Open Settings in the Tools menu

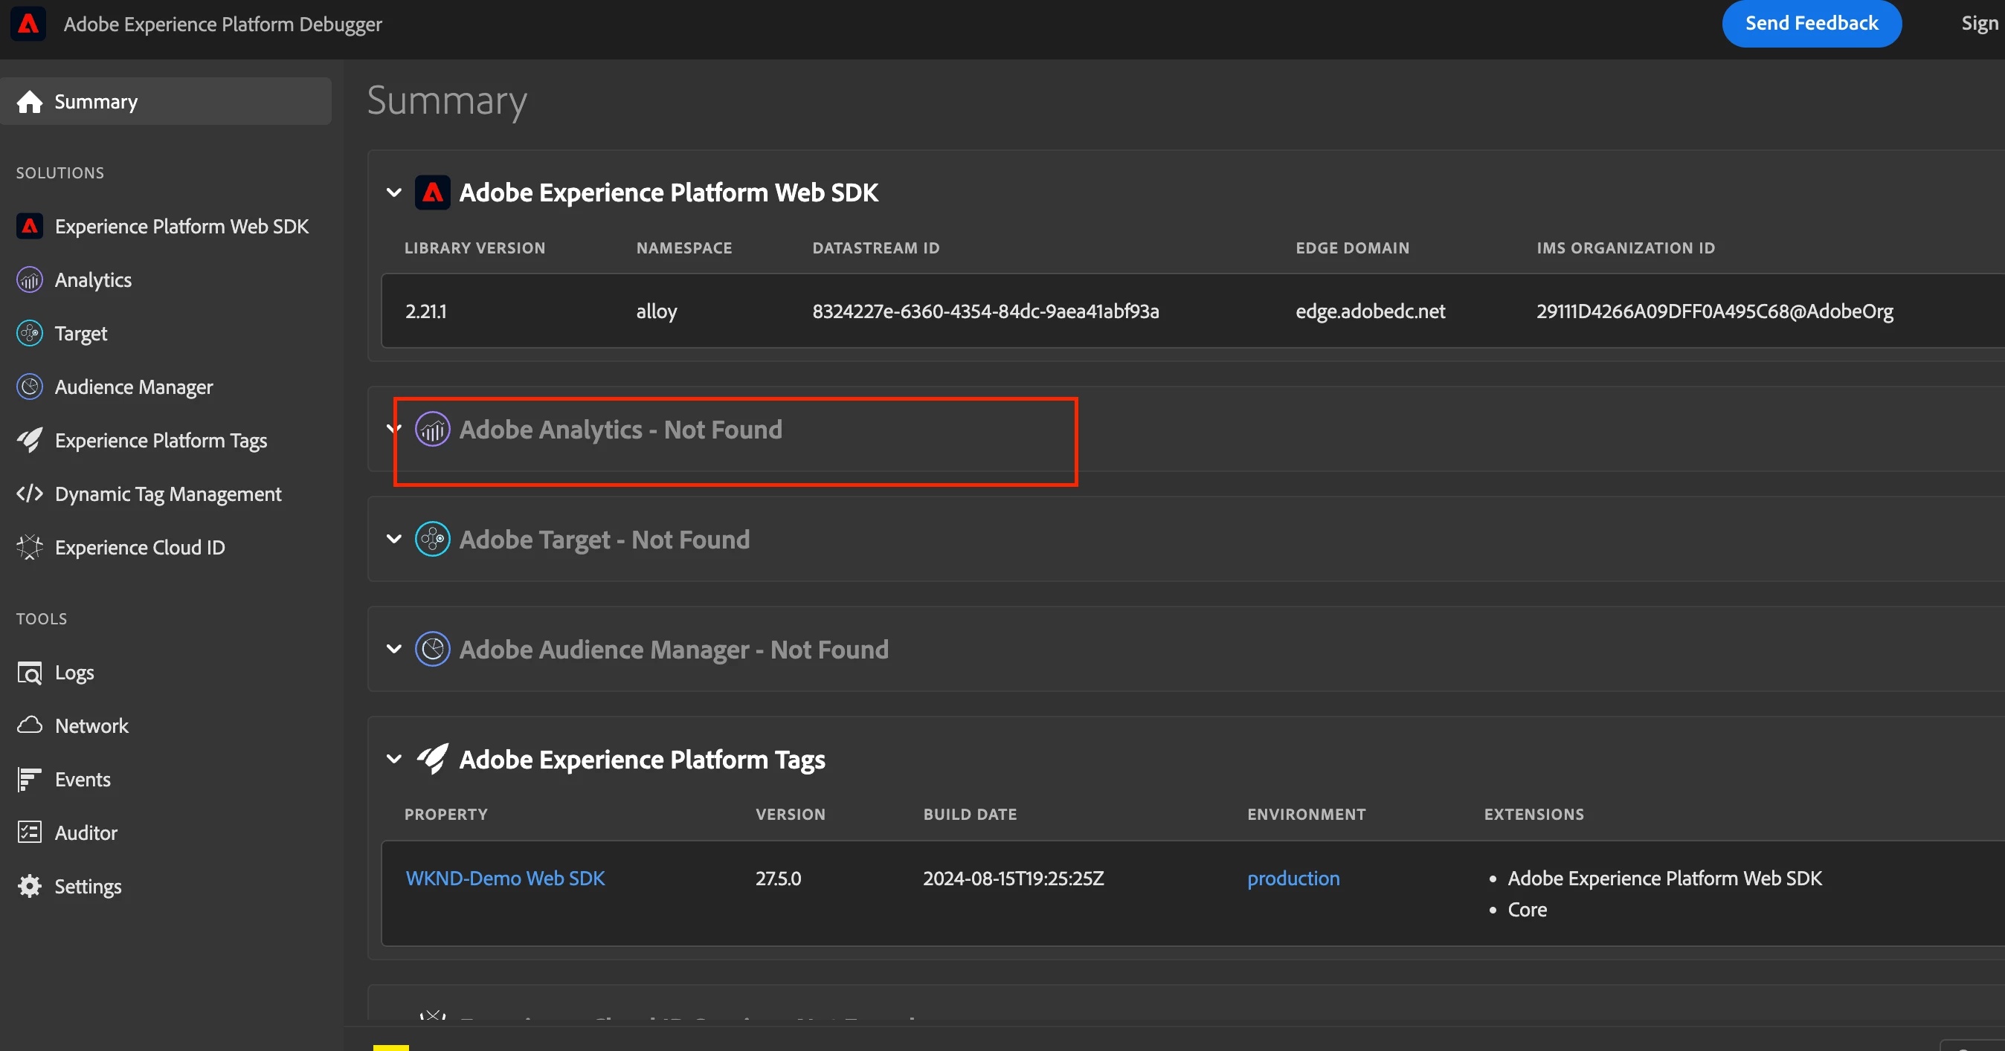coord(87,887)
